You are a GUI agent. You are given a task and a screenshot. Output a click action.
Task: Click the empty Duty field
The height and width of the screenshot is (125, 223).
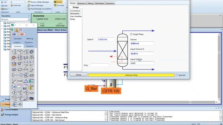point(100,65)
